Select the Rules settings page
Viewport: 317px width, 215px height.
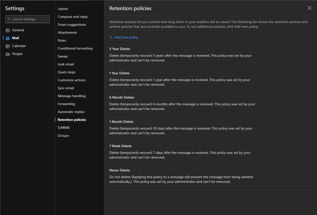click(x=62, y=41)
